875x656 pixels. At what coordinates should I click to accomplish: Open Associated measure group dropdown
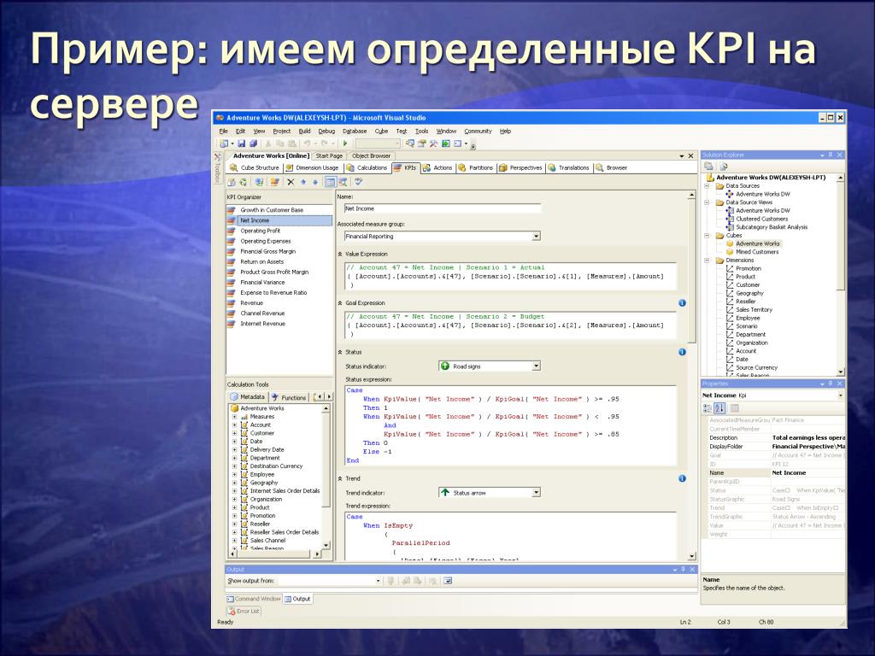coord(537,236)
